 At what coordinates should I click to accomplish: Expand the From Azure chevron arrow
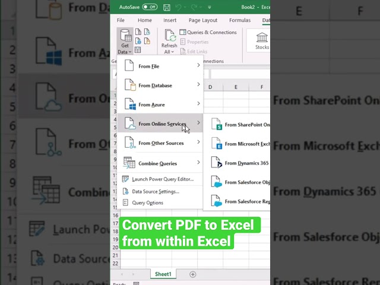coord(198,103)
